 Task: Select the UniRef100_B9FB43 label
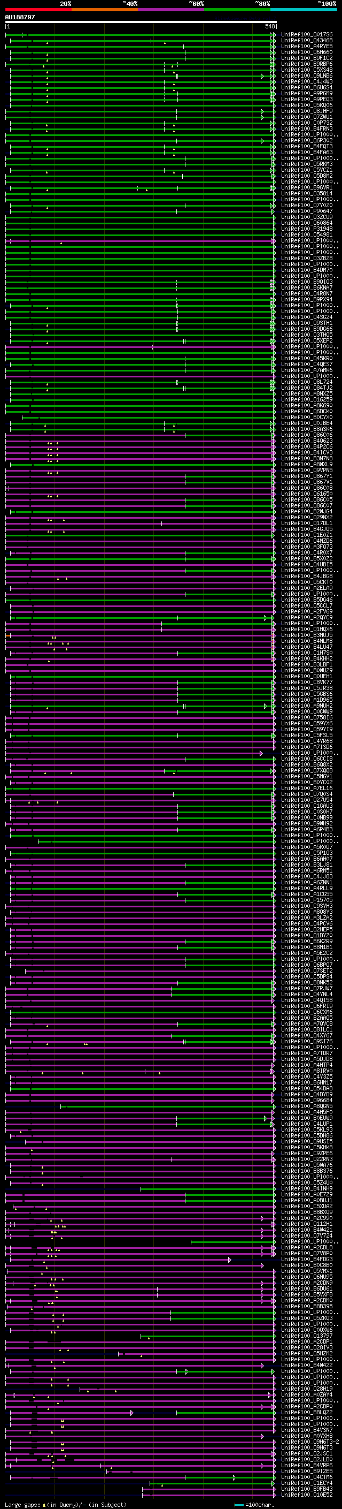click(x=306, y=1489)
